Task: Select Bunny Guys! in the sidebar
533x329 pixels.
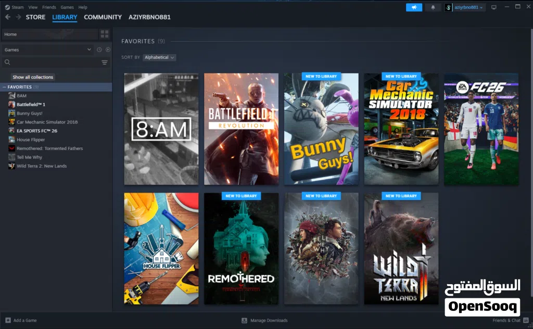Action: coord(30,113)
